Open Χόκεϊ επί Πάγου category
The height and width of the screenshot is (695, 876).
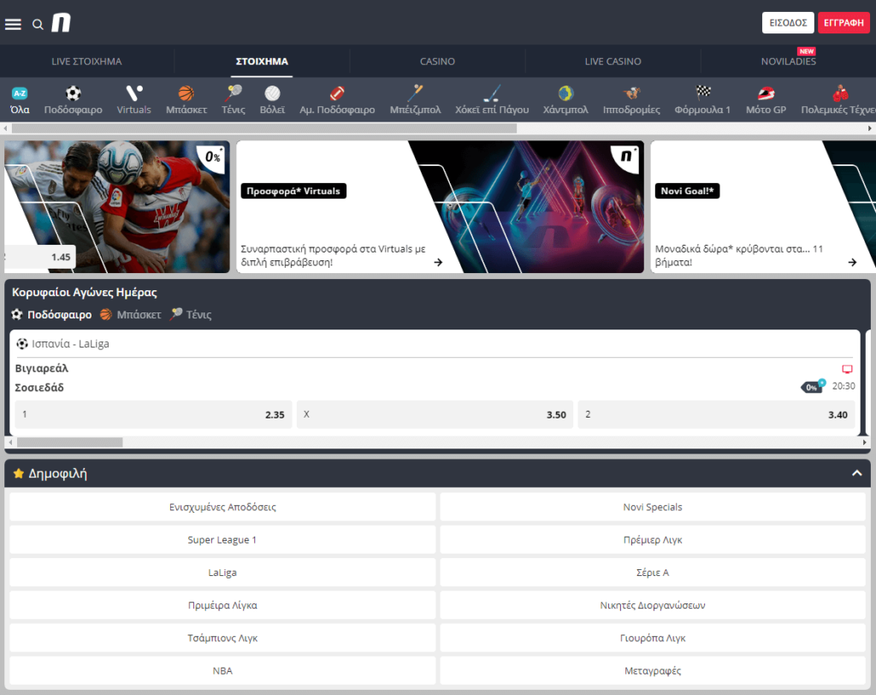pos(492,100)
